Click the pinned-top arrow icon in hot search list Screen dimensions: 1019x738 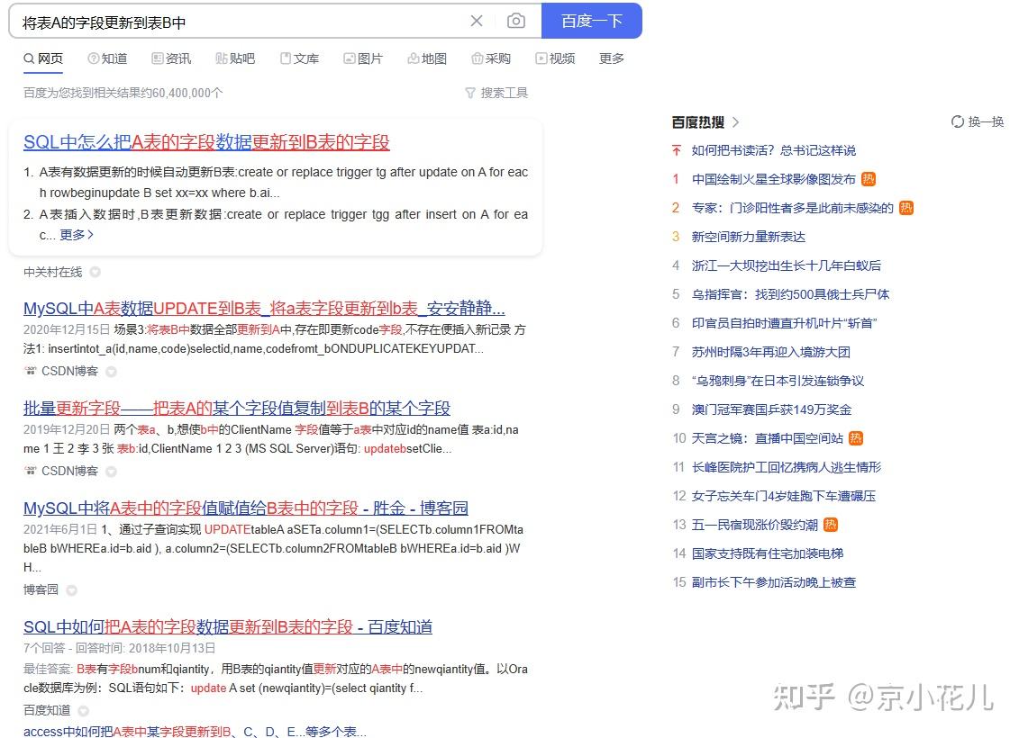point(676,150)
